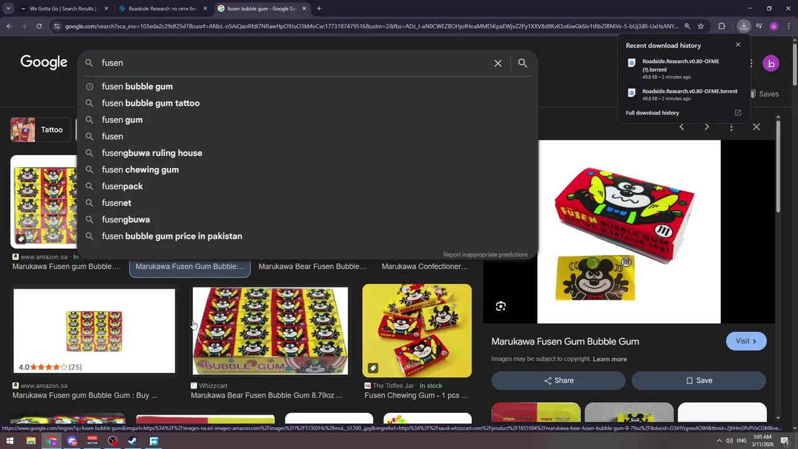The width and height of the screenshot is (798, 449).
Task: Clear the search box with the X icon
Action: click(x=498, y=63)
